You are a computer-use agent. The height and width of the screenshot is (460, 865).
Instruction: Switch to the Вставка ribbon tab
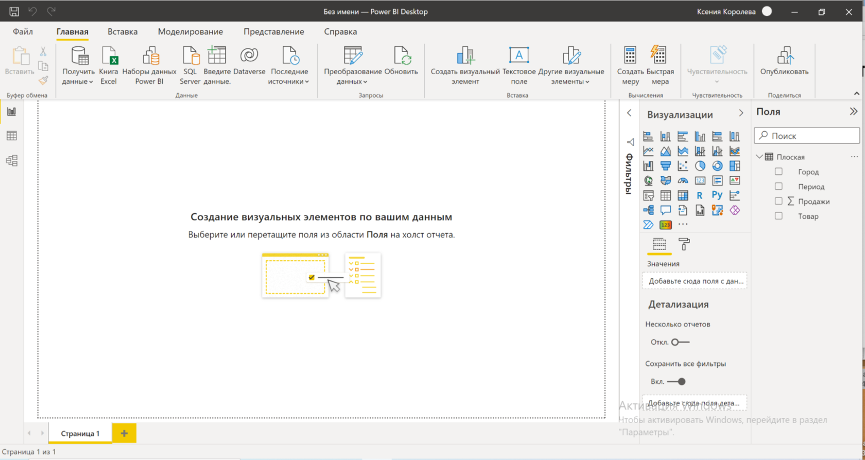click(x=123, y=32)
